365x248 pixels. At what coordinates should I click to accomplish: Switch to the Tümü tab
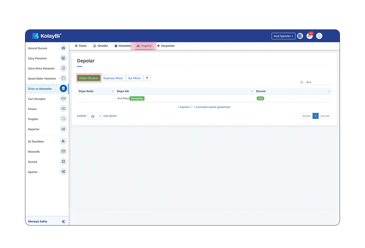(81, 46)
